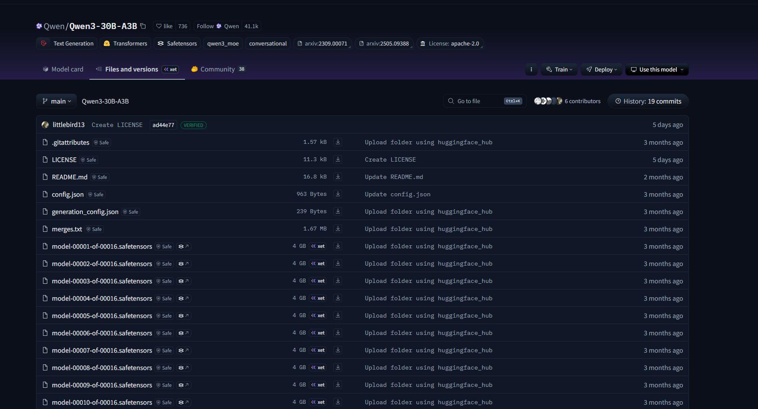
Task: Switch to the Community tab
Action: click(x=218, y=69)
